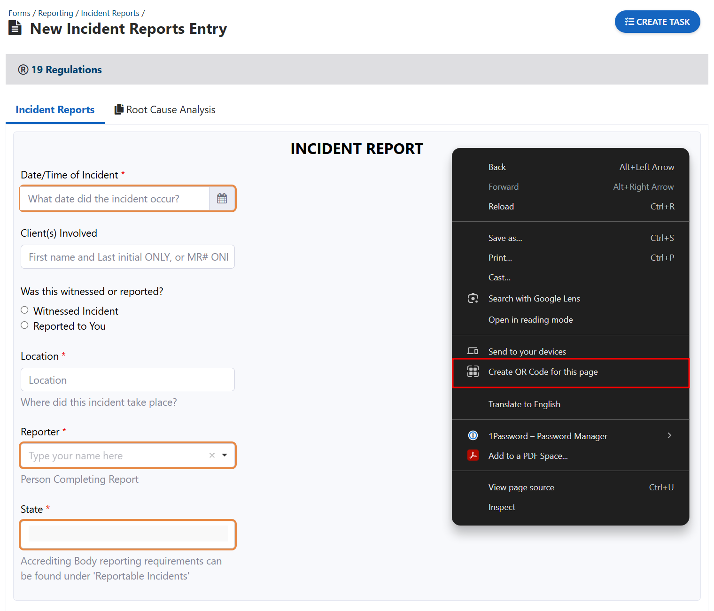Select the Witnessed Incident radio button
Image resolution: width=714 pixels, height=611 pixels.
(x=25, y=310)
